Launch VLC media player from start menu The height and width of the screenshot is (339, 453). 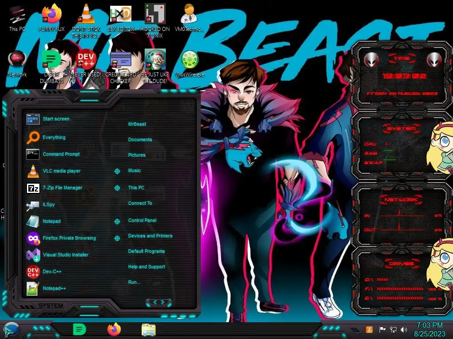(53, 171)
